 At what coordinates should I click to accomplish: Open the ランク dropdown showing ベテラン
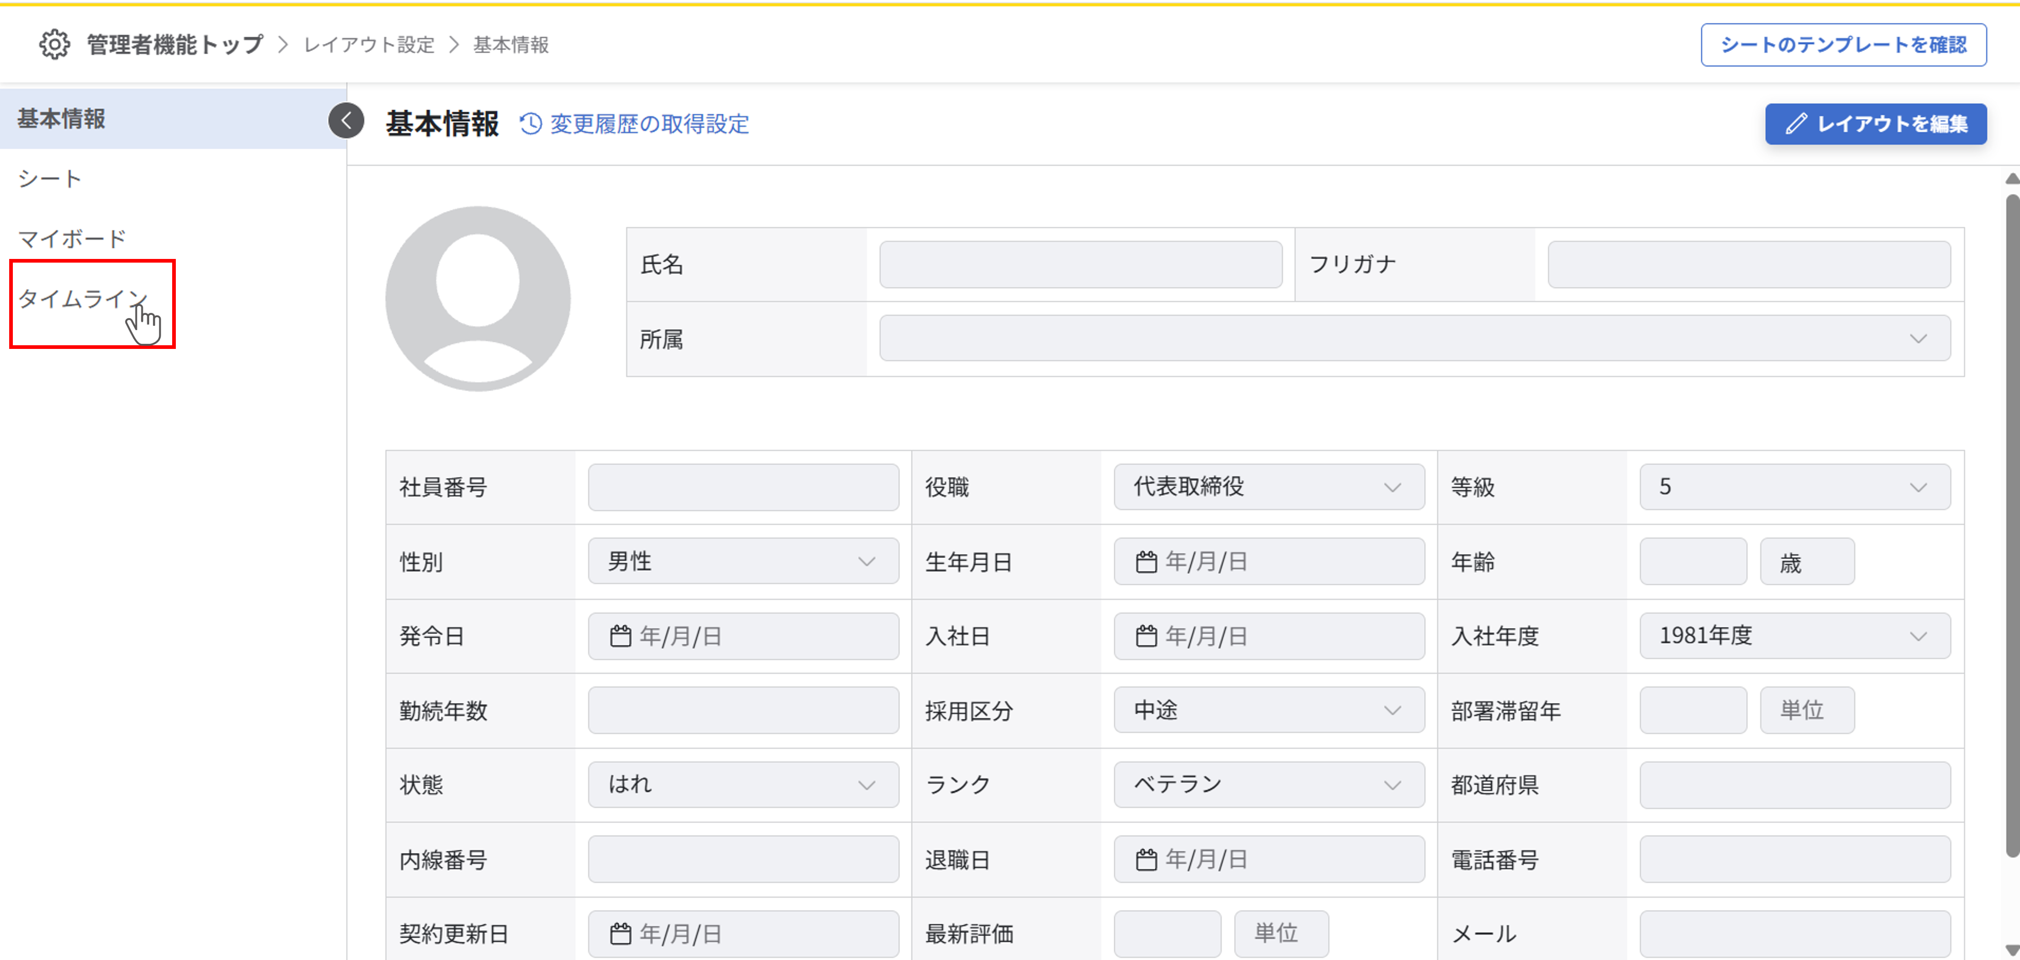pos(1269,785)
